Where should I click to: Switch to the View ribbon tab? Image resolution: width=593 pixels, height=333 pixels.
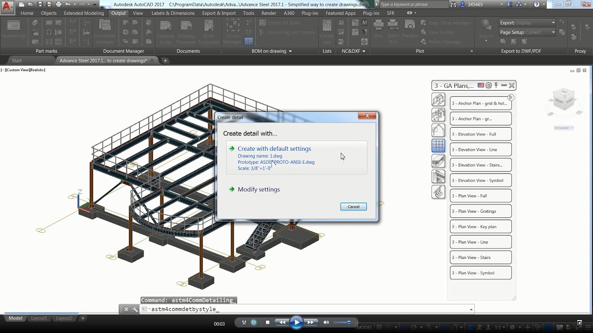point(138,13)
